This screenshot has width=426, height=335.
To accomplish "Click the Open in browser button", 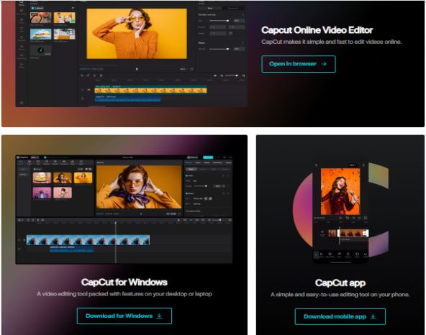I will (x=299, y=64).
